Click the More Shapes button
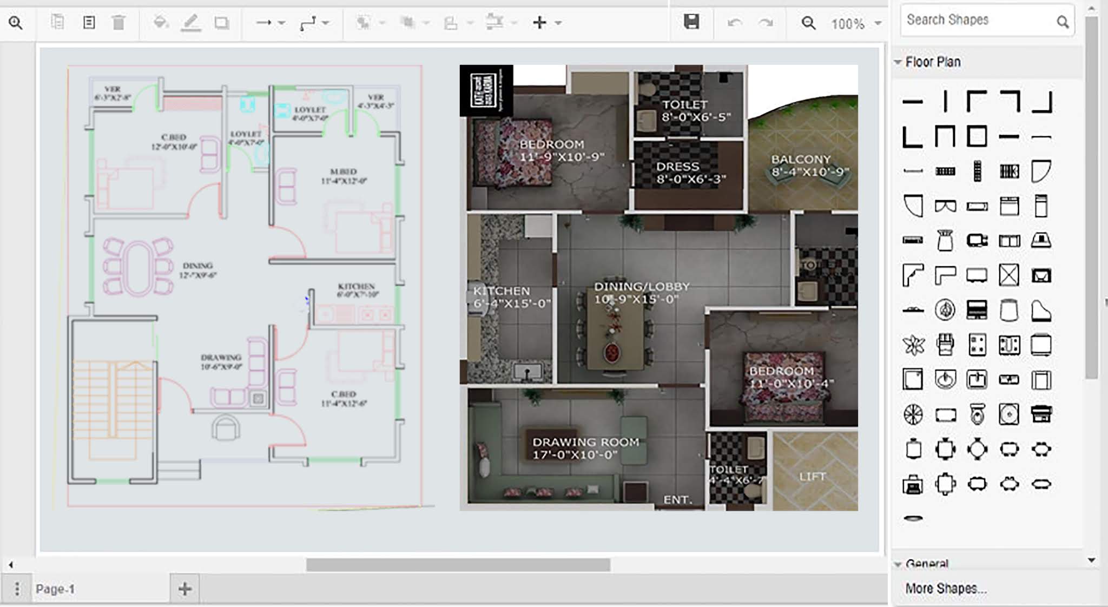Image resolution: width=1108 pixels, height=607 pixels. (x=946, y=589)
